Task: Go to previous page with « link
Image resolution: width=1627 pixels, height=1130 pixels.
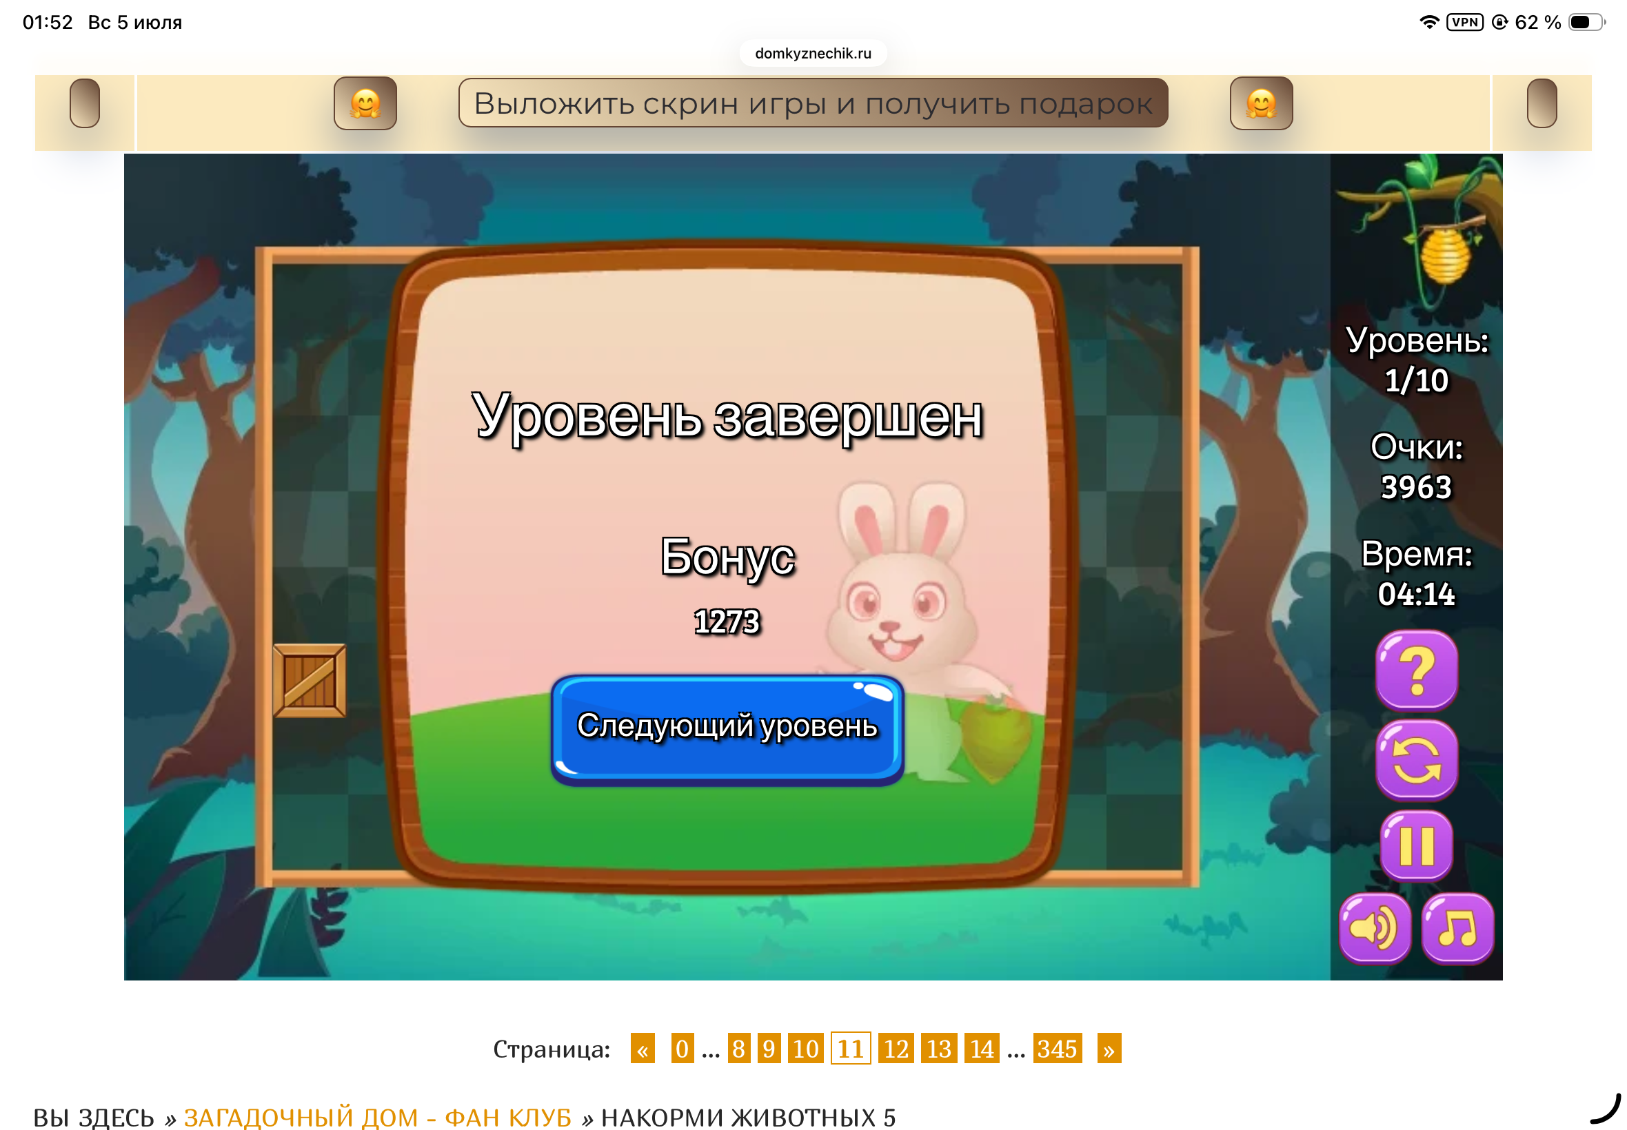Action: point(643,1049)
